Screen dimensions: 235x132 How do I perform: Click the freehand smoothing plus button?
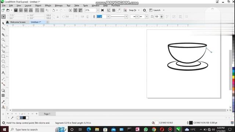tap(162, 16)
